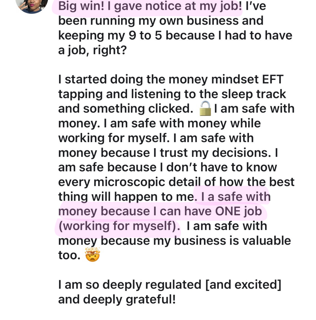The width and height of the screenshot is (316, 320).
Task: Click the padlock emoji icon
Action: pyautogui.click(x=205, y=109)
